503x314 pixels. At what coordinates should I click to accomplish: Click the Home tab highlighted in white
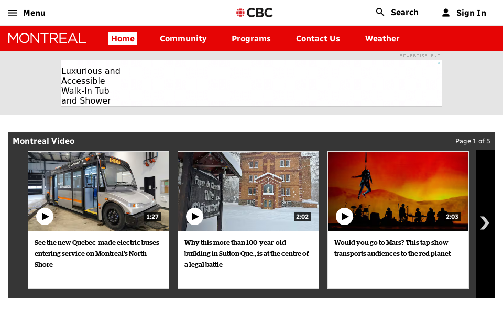point(123,38)
